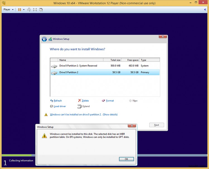
Task: Maximize the VMware Player window
Action: 196,2
